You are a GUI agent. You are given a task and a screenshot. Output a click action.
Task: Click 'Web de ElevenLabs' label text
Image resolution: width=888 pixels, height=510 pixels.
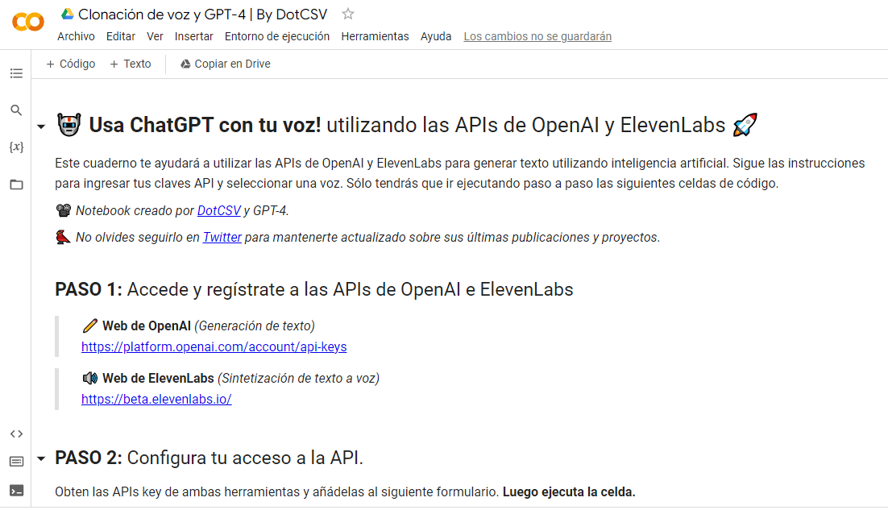[158, 378]
